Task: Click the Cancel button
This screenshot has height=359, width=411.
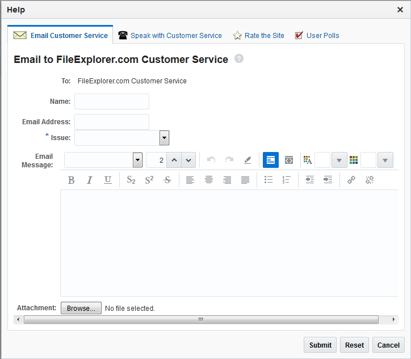Action: point(388,345)
